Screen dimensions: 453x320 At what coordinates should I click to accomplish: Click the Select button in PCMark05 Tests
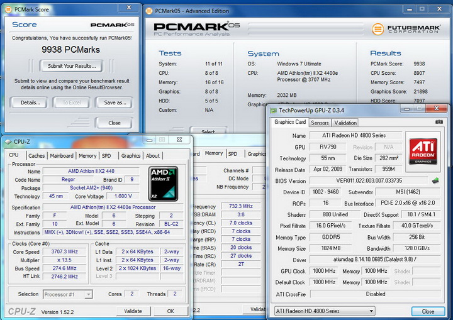click(x=208, y=130)
